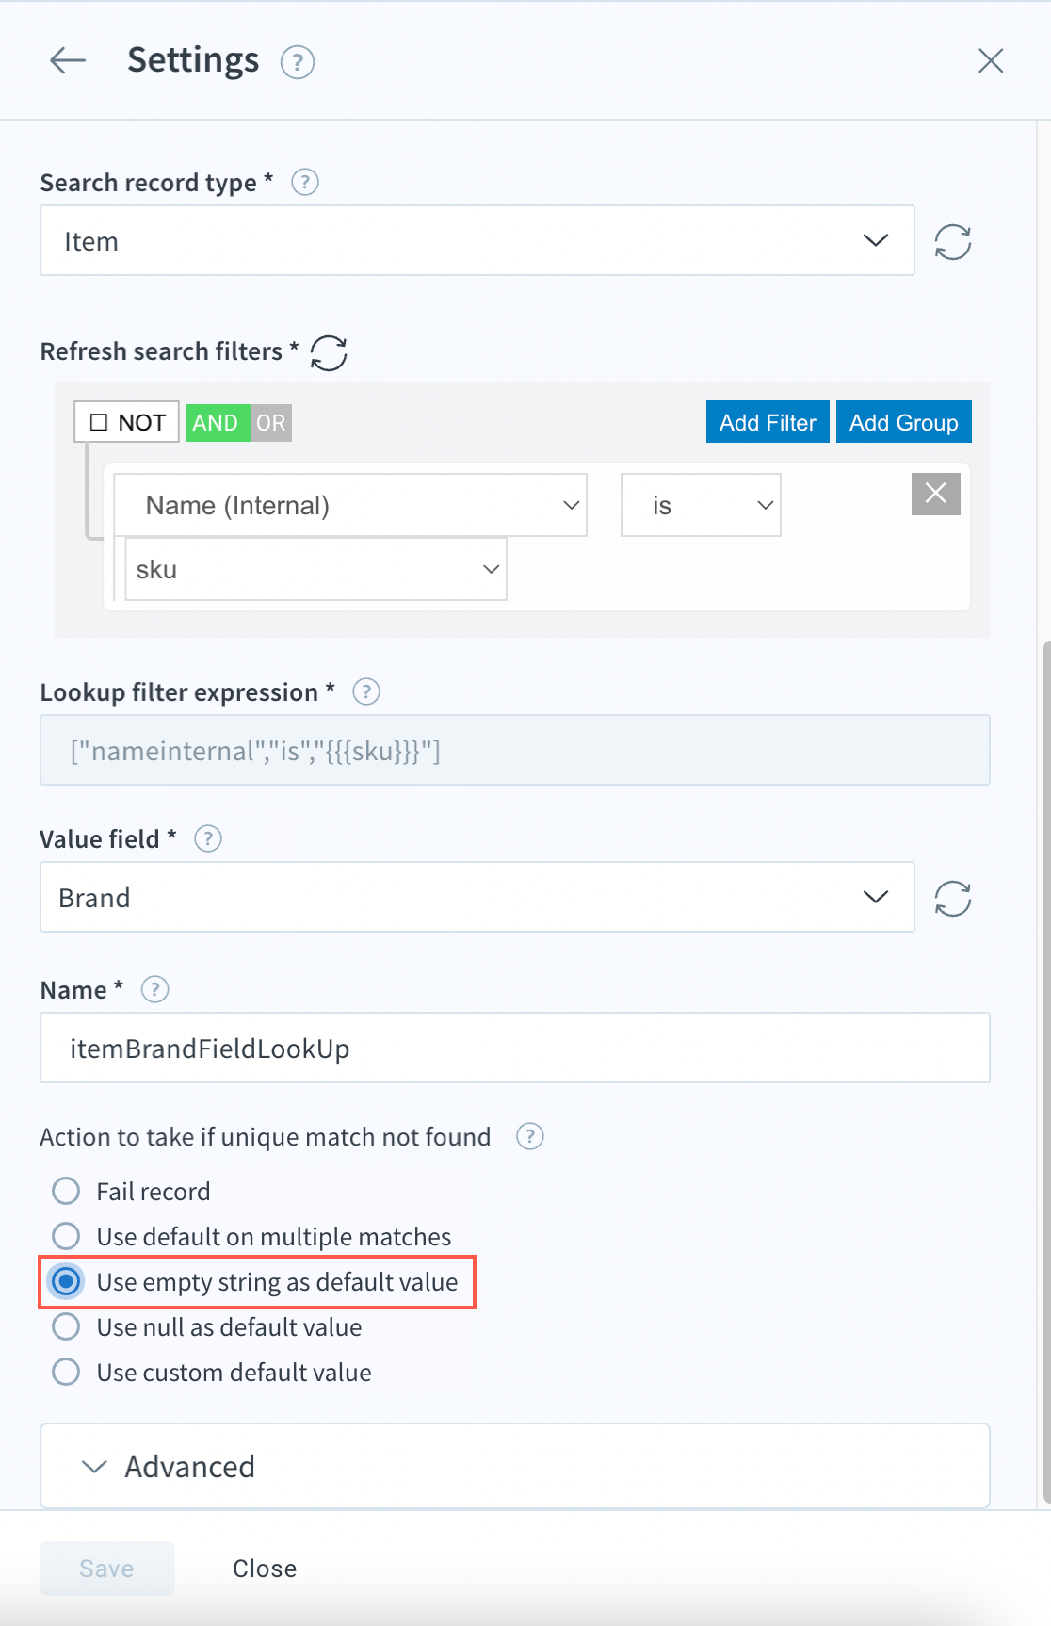Click the Close button
This screenshot has height=1626, width=1051.
265,1568
